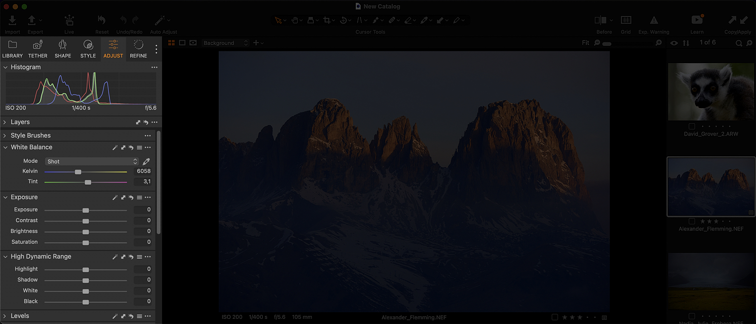The width and height of the screenshot is (756, 324).
Task: Auto adjust the Exposure panel
Action: point(115,197)
